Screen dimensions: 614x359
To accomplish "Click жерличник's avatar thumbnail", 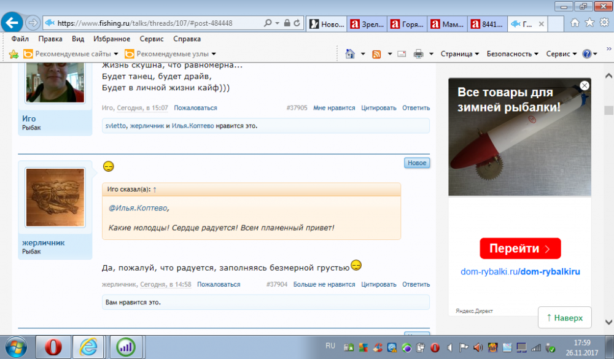I will pyautogui.click(x=55, y=197).
